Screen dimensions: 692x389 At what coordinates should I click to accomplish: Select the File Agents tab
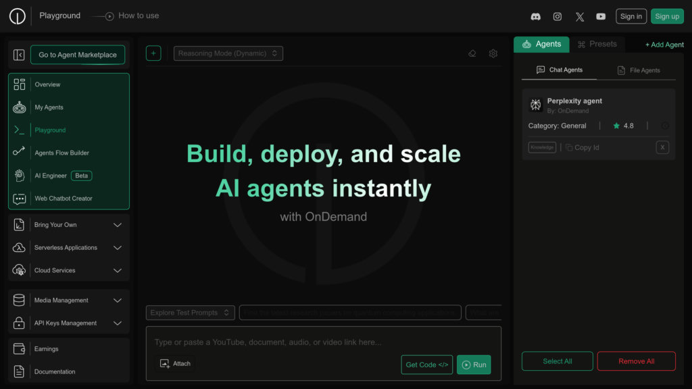pos(638,70)
